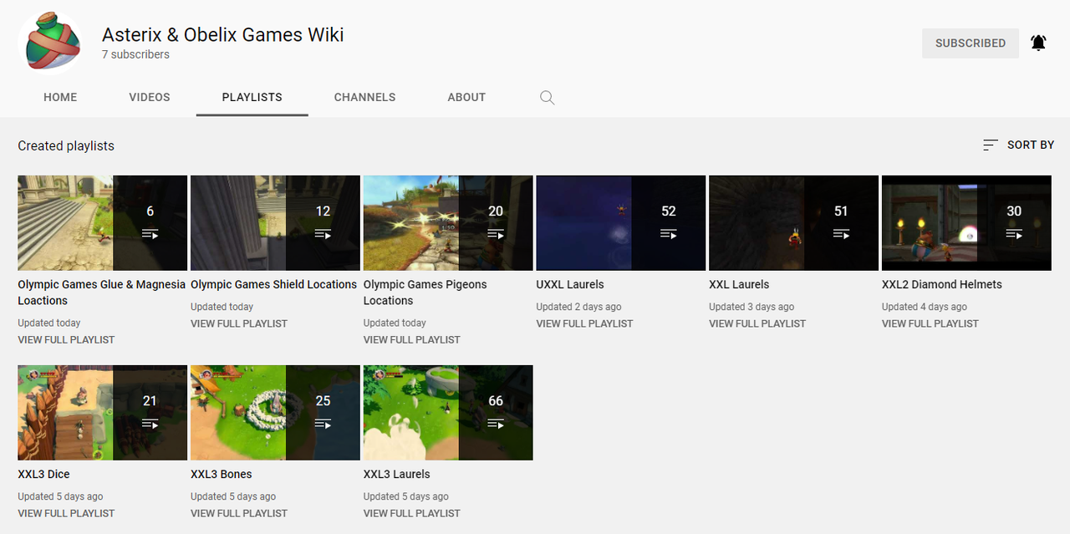View full playlist for XXL2 Diamond Helmets
The image size is (1070, 534).
pos(930,323)
